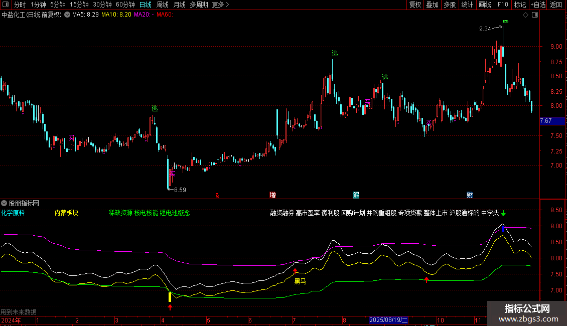
Task: Click the red S event marker
Action: [217, 196]
